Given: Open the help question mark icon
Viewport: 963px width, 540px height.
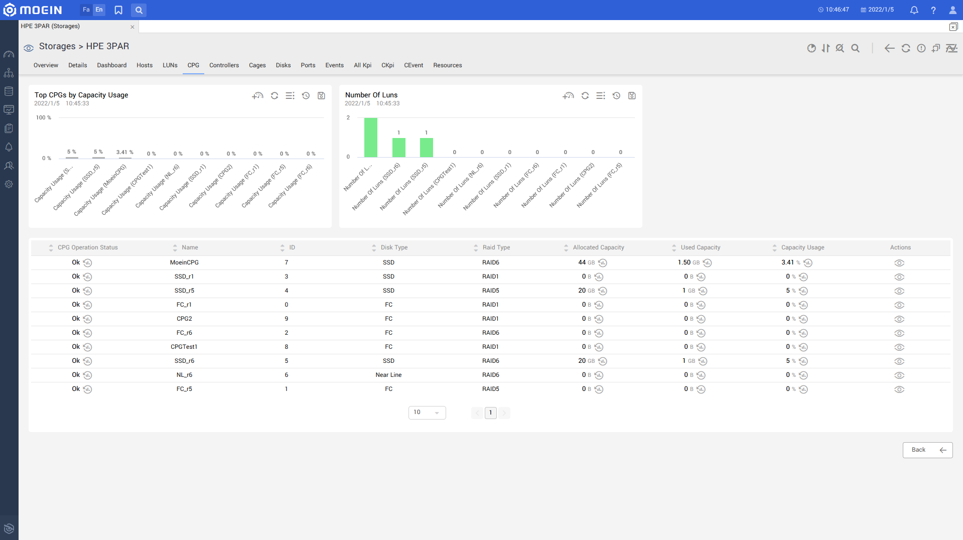Looking at the screenshot, I should 933,10.
